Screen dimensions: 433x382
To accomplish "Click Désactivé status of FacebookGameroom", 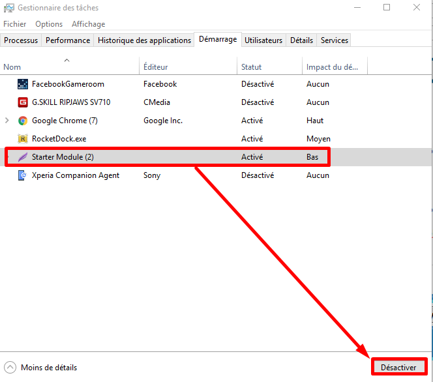I will click(258, 84).
